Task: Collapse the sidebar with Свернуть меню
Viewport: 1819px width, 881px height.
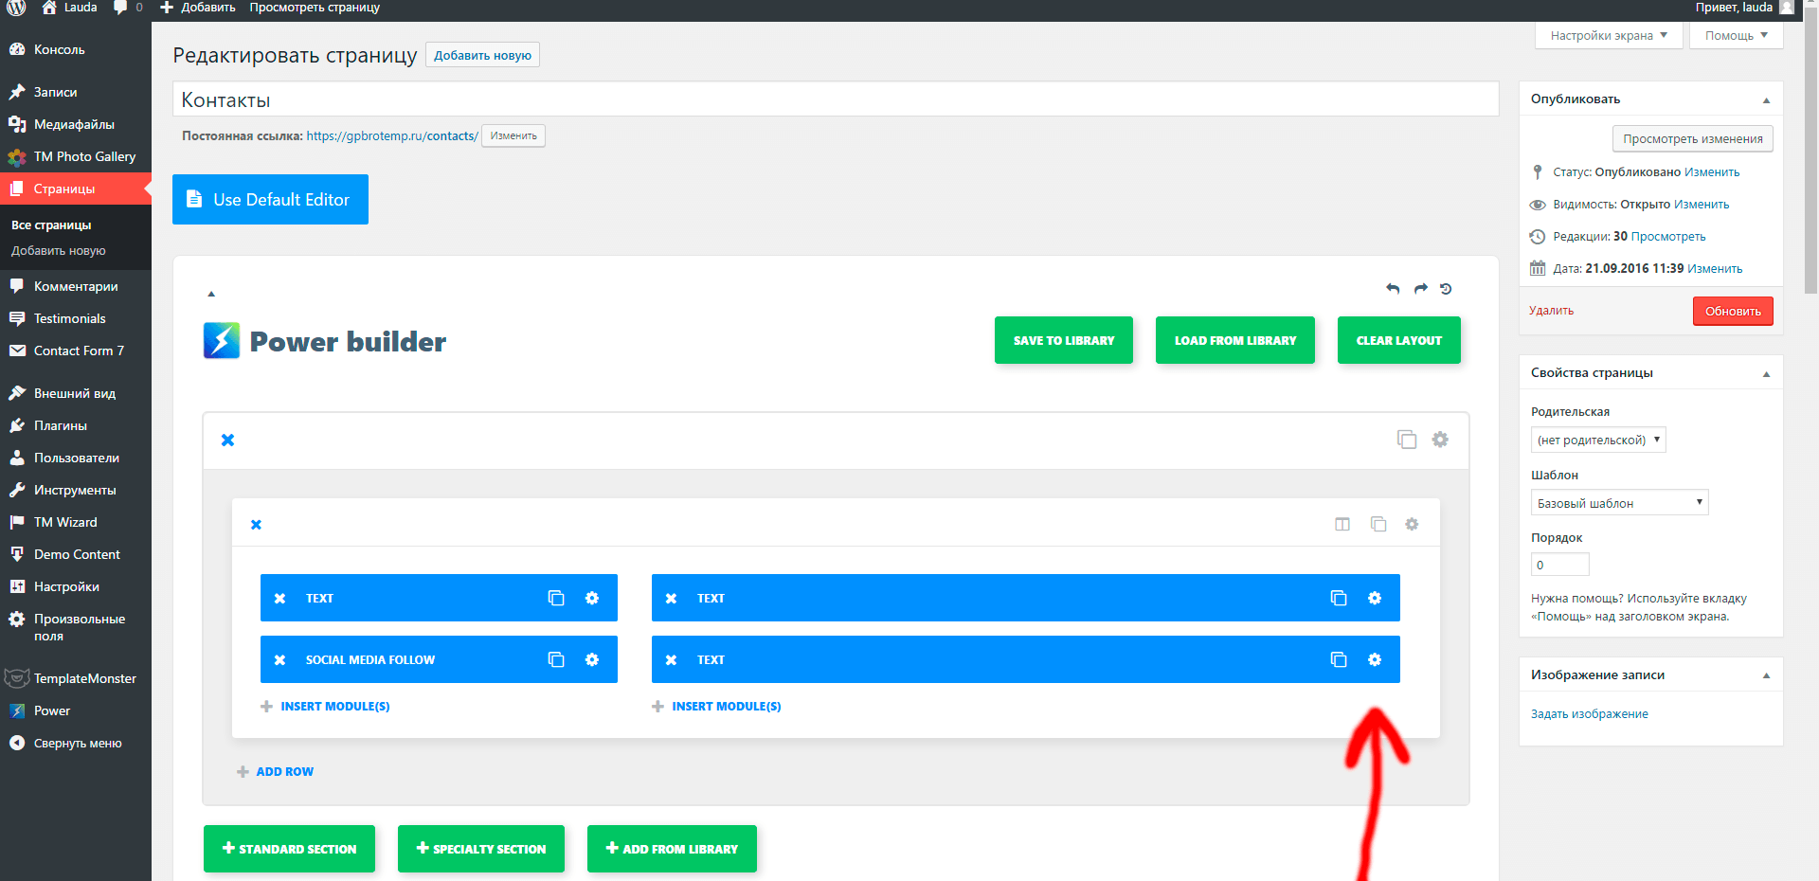Action: coord(76,743)
